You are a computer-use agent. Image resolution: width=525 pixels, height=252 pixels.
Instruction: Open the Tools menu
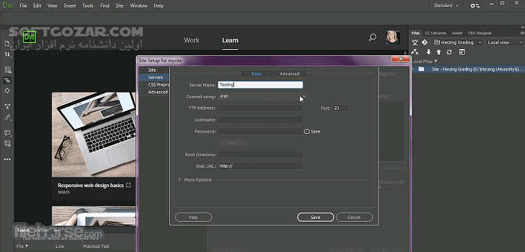tap(88, 6)
